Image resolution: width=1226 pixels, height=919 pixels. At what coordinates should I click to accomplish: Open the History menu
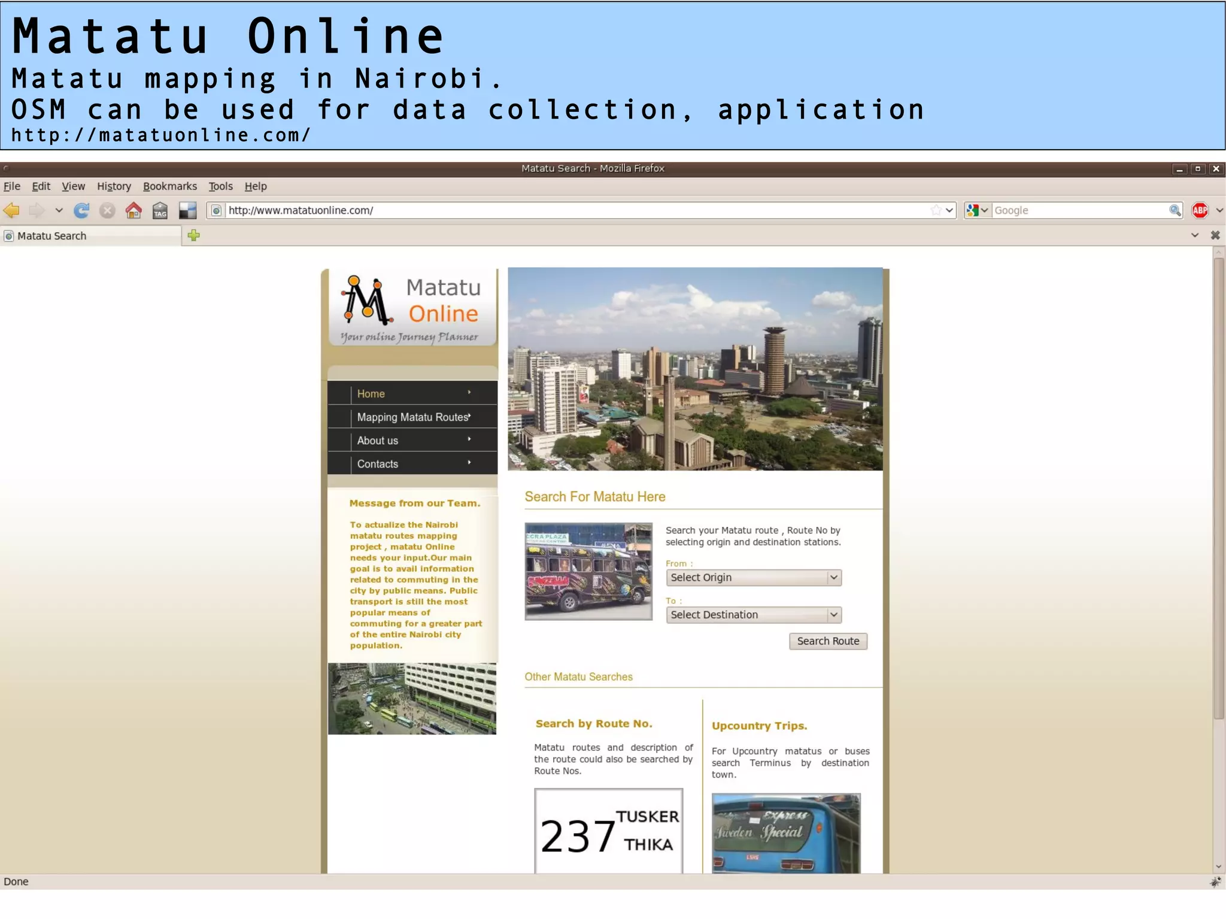(114, 186)
